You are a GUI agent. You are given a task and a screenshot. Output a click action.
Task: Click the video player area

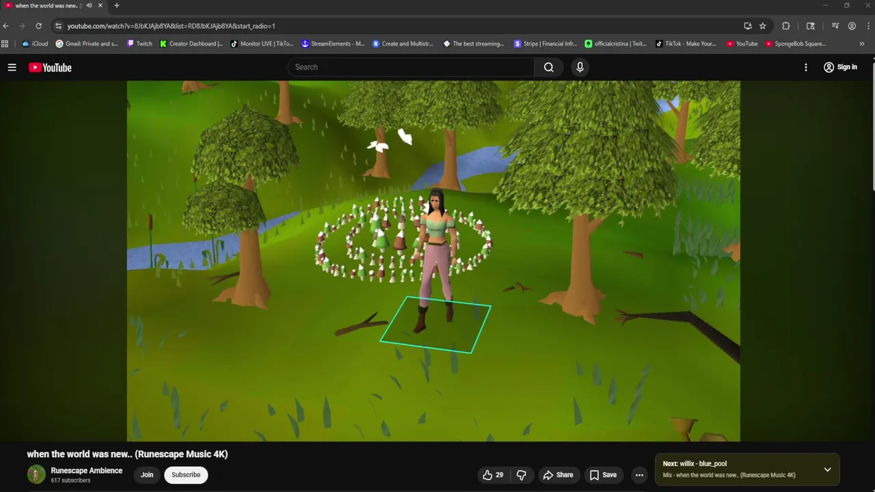pyautogui.click(x=433, y=261)
